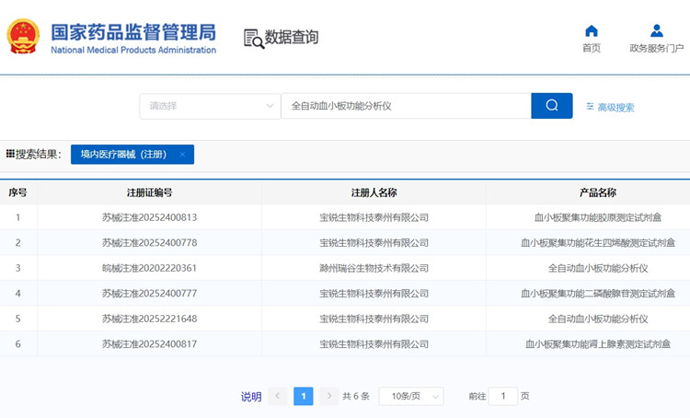690x418 pixels.
Task: Go to the previous results page arrow
Action: tap(278, 396)
